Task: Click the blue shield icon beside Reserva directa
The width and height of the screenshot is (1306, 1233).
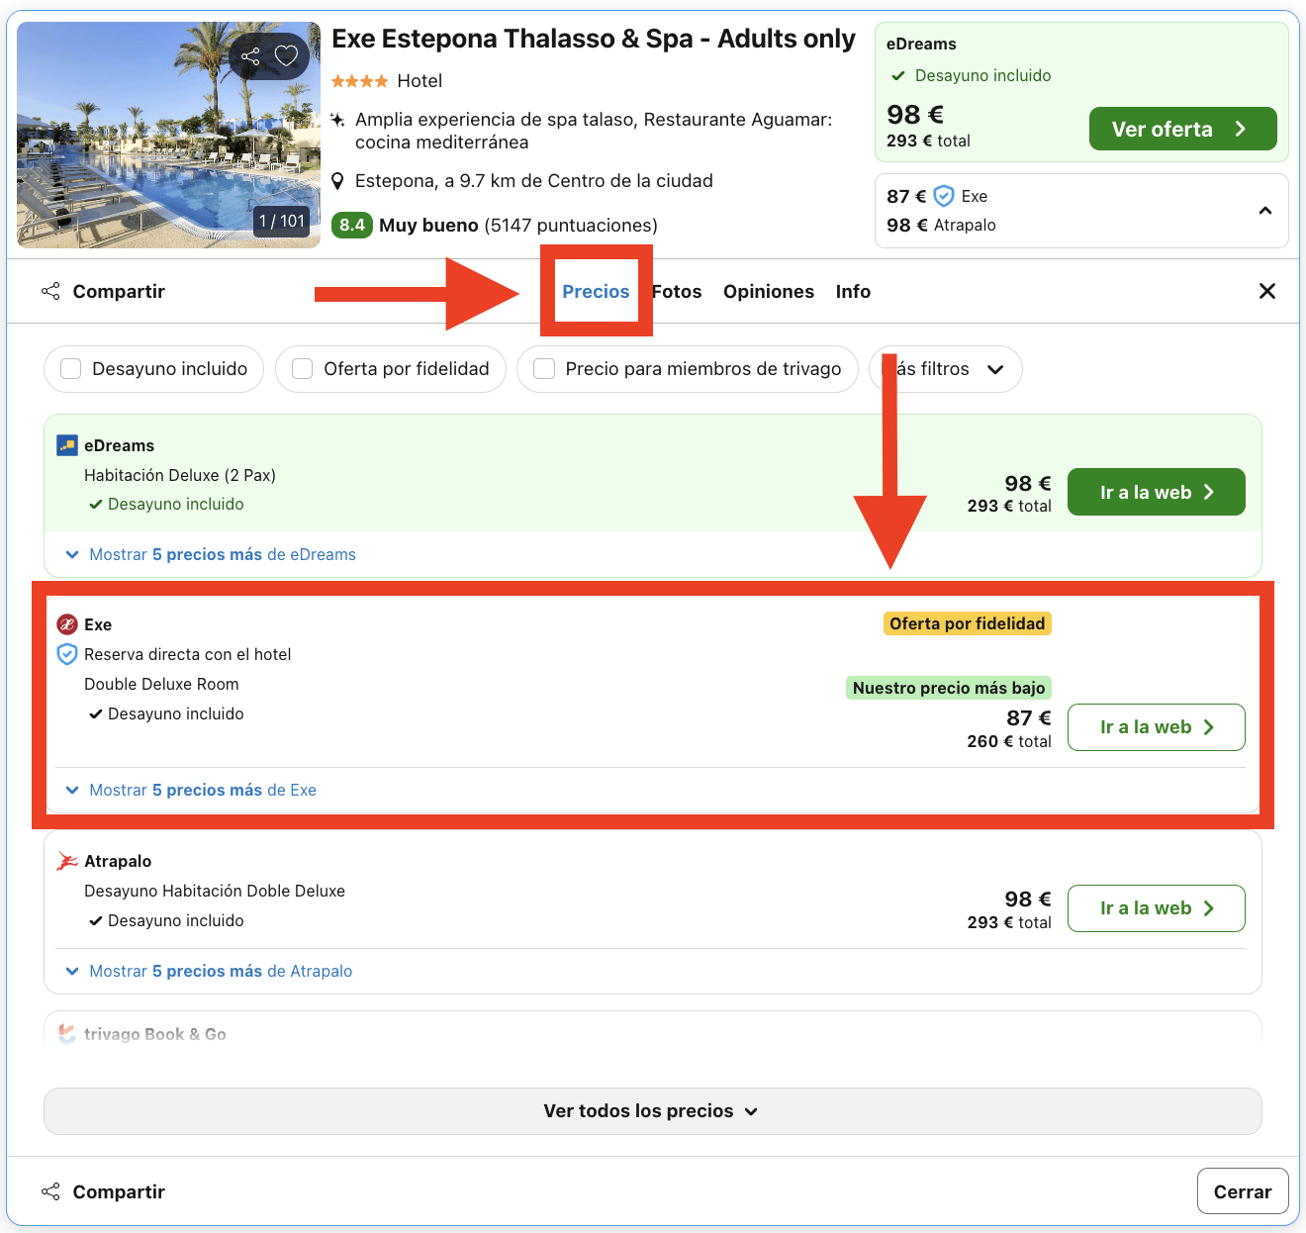Action: coord(67,654)
